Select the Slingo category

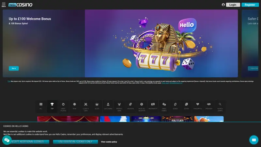175,106
